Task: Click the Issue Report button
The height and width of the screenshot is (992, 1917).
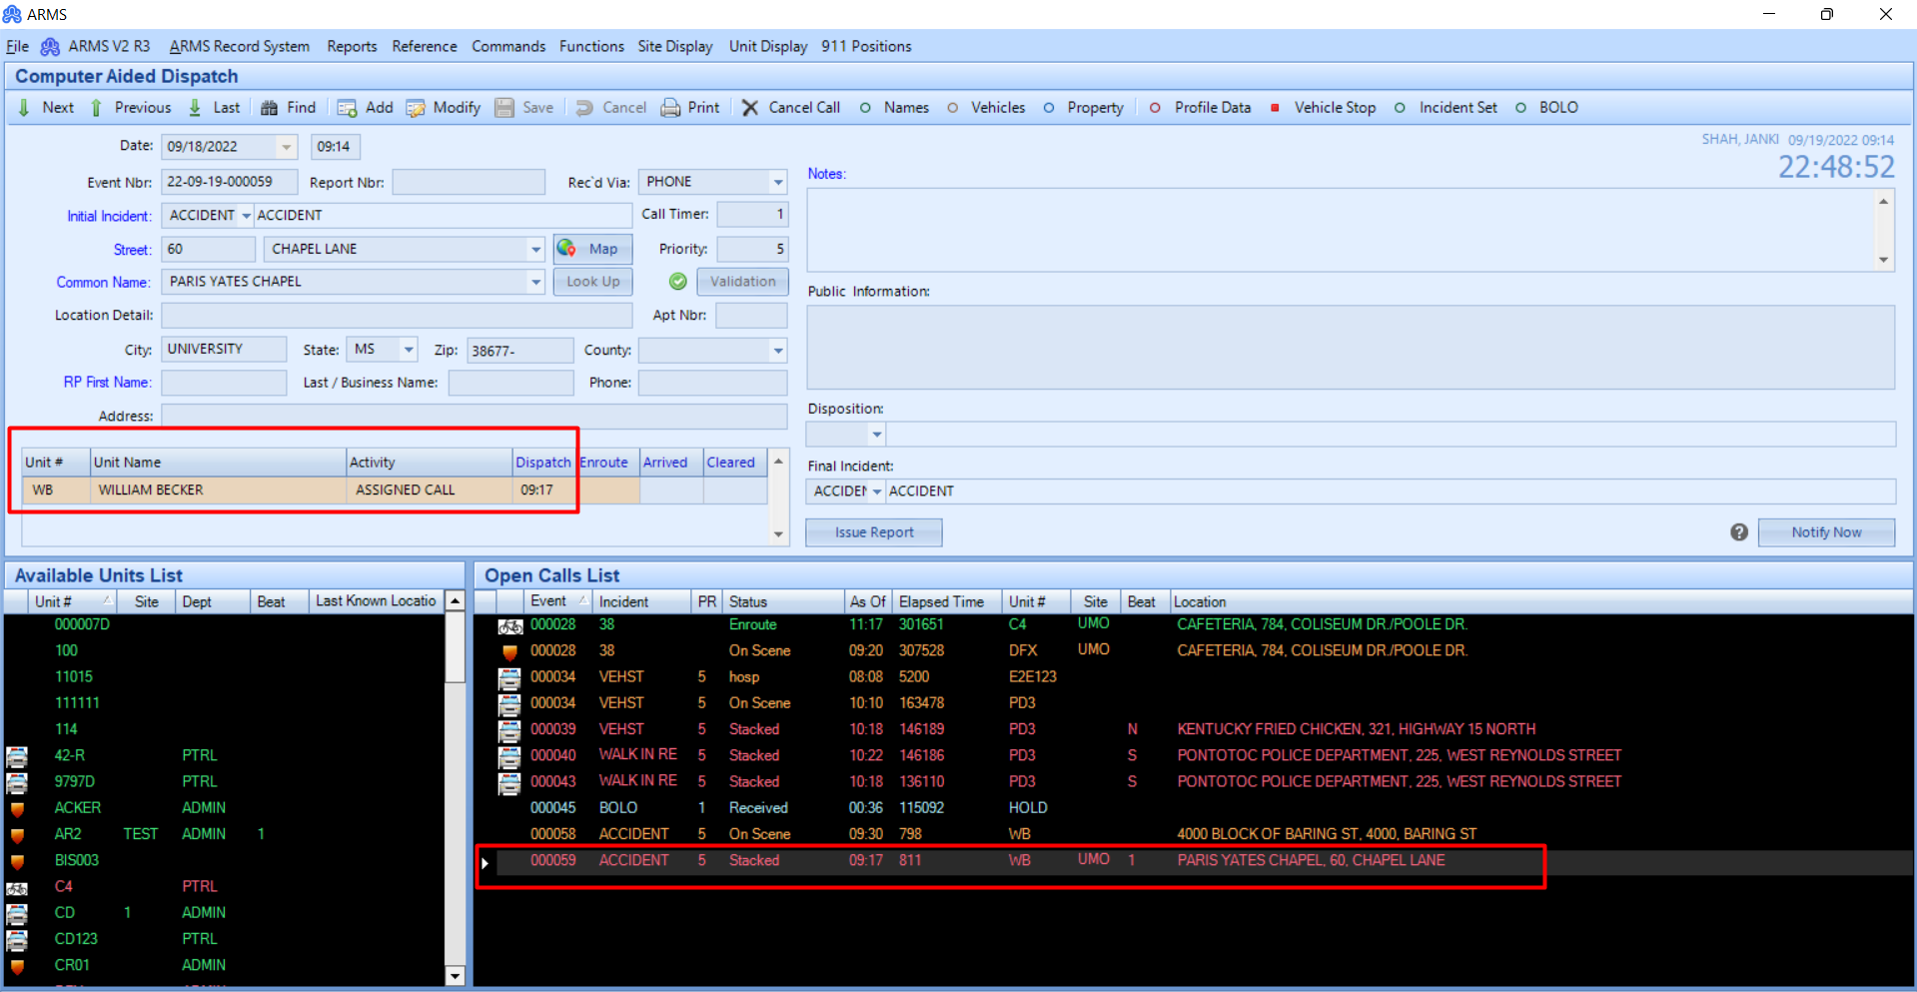Action: 873,531
